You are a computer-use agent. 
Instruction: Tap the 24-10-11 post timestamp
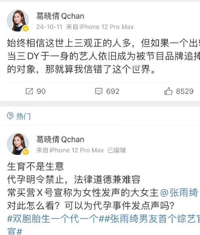click(49, 27)
